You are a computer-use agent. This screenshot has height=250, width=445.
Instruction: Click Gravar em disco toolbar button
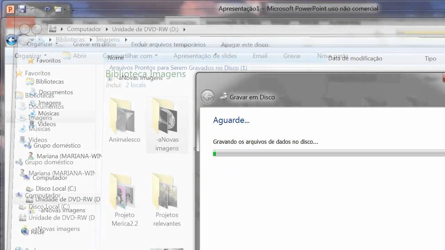point(94,44)
